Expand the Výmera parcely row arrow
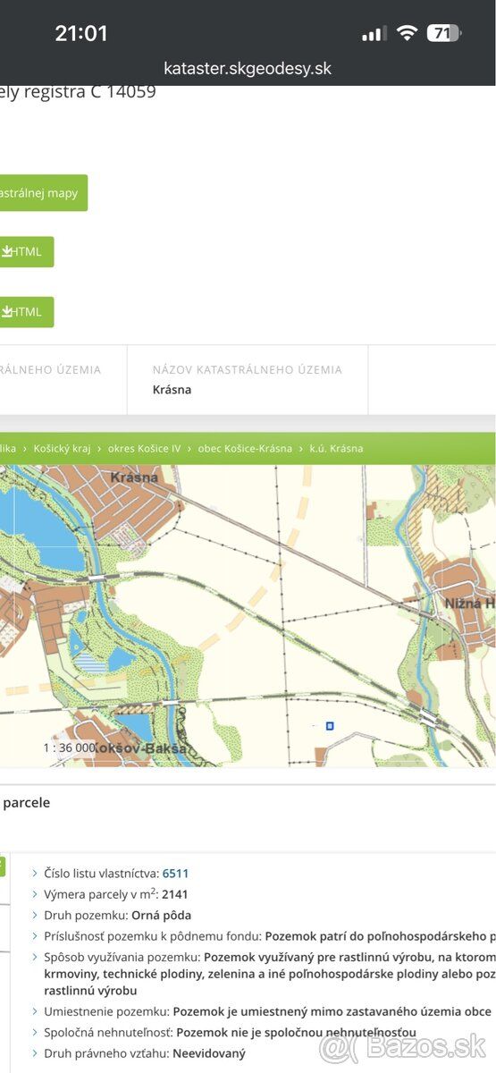Screen dimensions: 496x1073 (35, 894)
